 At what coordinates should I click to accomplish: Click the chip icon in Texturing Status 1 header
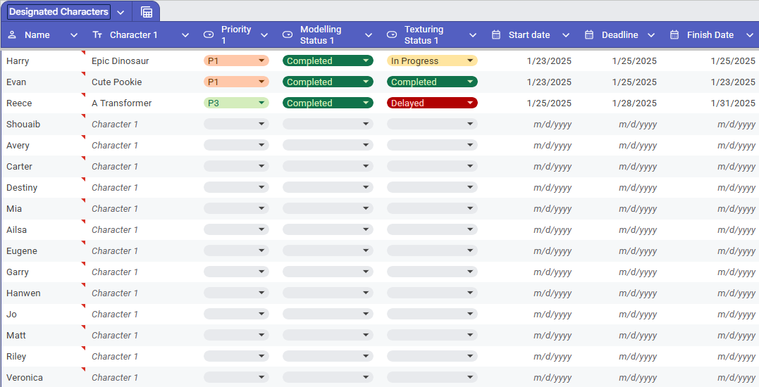[392, 34]
